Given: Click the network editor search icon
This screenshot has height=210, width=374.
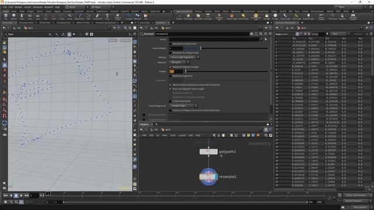Looking at the screenshot, I should click(266, 135).
